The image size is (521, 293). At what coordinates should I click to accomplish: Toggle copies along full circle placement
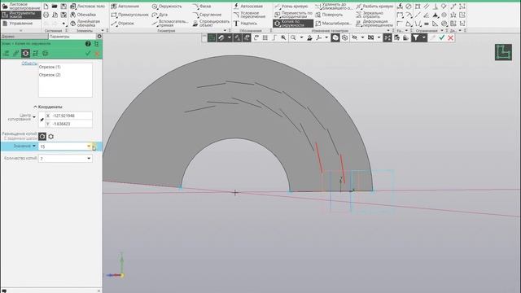[50, 137]
